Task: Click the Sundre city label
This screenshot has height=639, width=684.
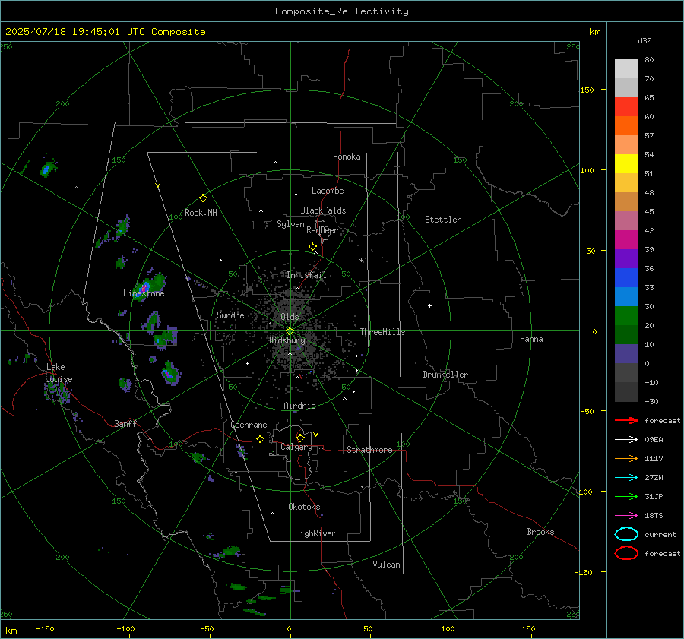Action: coord(230,315)
